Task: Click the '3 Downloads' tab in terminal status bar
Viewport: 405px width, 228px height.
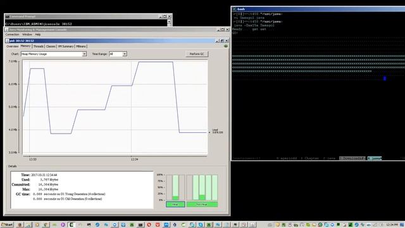Action: coord(352,158)
